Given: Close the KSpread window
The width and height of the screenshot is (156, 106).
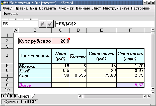Looking at the screenshot, I should pyautogui.click(x=153, y=3).
